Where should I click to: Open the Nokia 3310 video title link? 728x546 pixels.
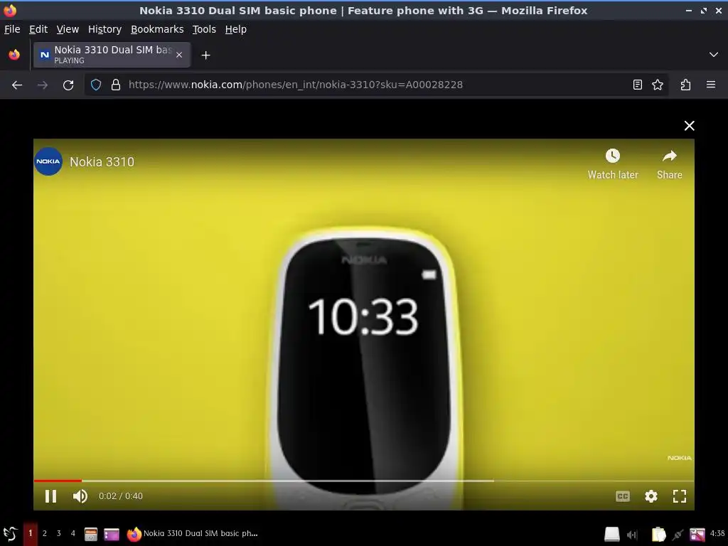[x=102, y=161]
